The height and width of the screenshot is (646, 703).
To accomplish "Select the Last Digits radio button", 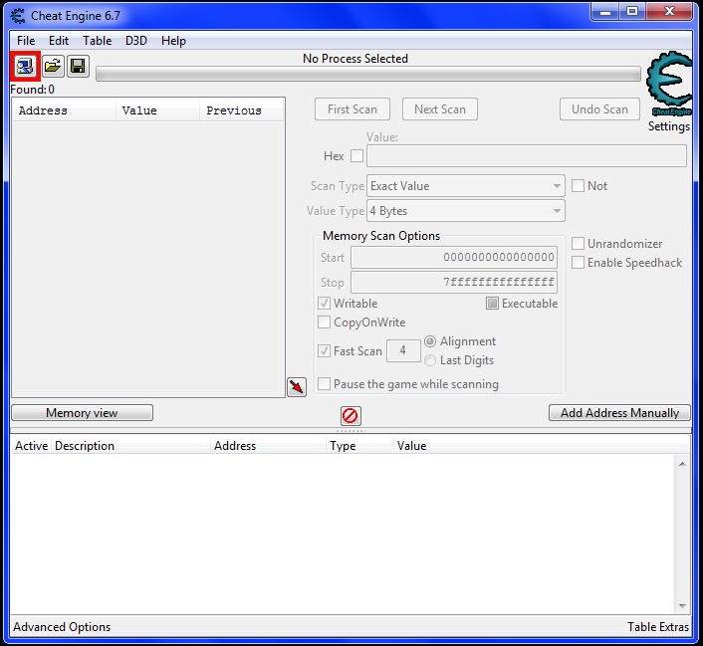I will click(430, 360).
